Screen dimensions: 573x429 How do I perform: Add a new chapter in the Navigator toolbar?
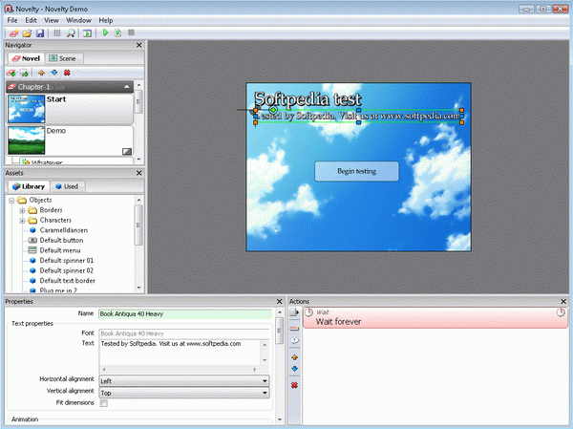pos(11,73)
